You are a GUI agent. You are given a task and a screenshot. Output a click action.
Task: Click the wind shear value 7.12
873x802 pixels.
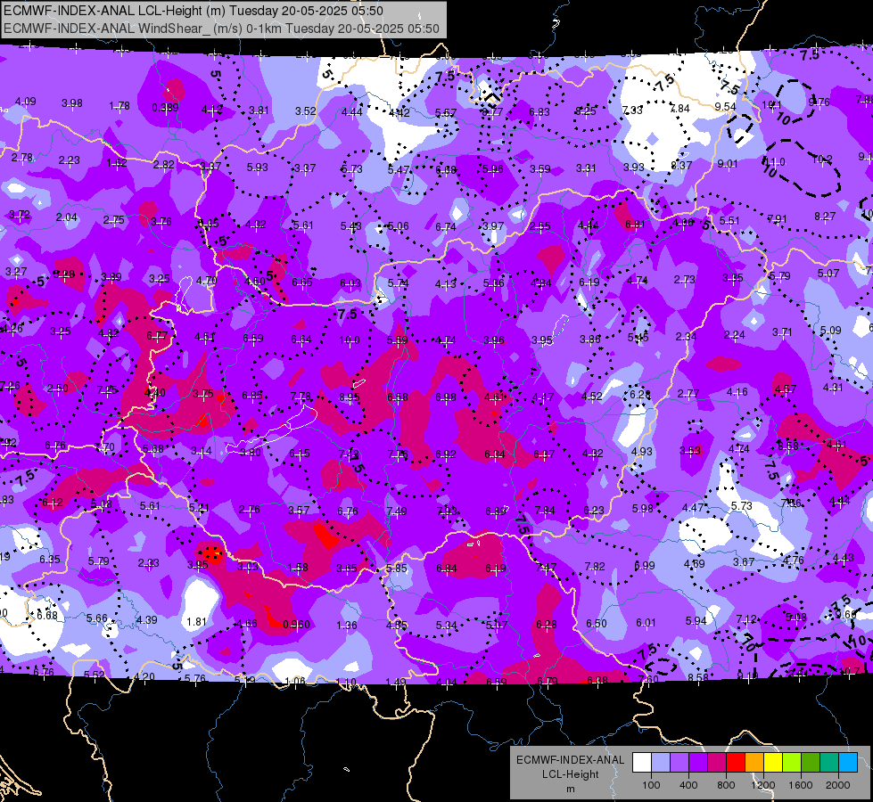click(746, 619)
